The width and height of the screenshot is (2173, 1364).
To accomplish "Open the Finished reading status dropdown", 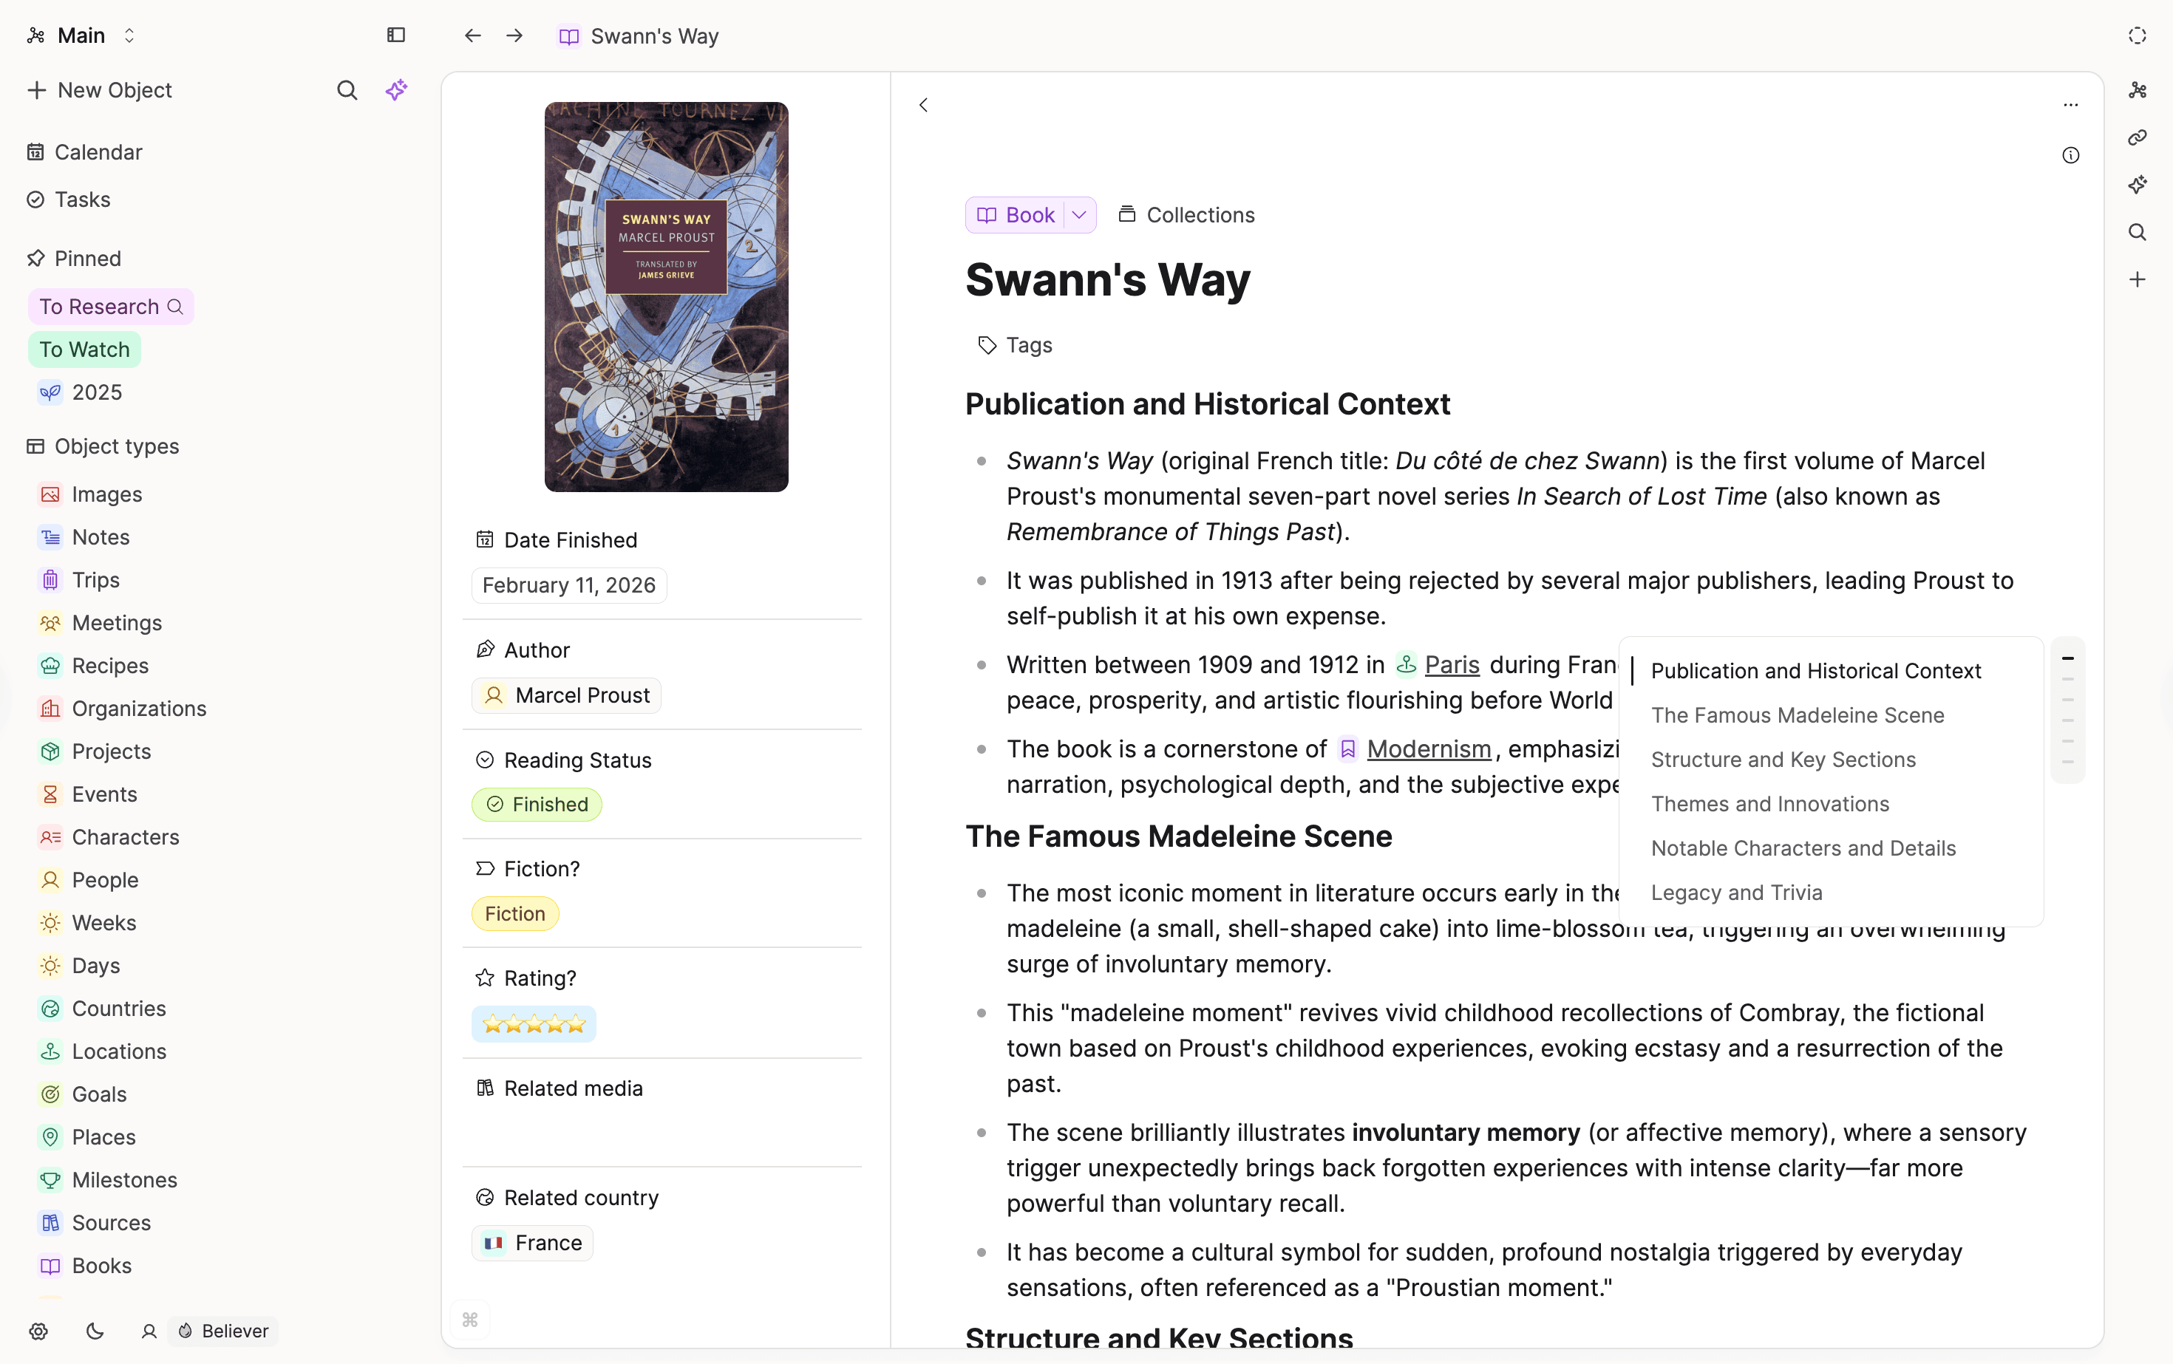I will click(x=537, y=805).
